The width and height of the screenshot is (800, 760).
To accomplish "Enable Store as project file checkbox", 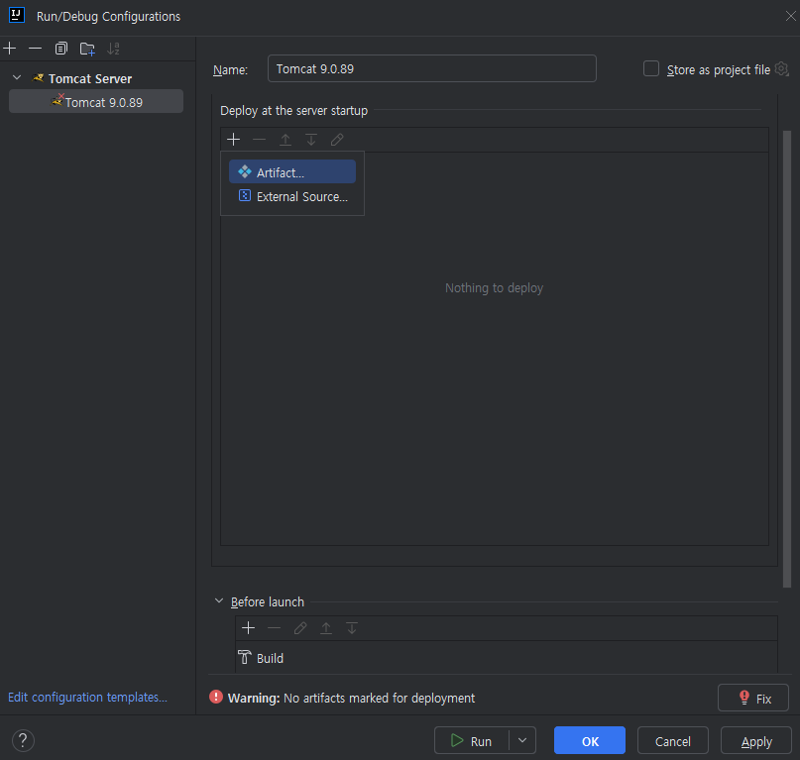I will pyautogui.click(x=651, y=68).
